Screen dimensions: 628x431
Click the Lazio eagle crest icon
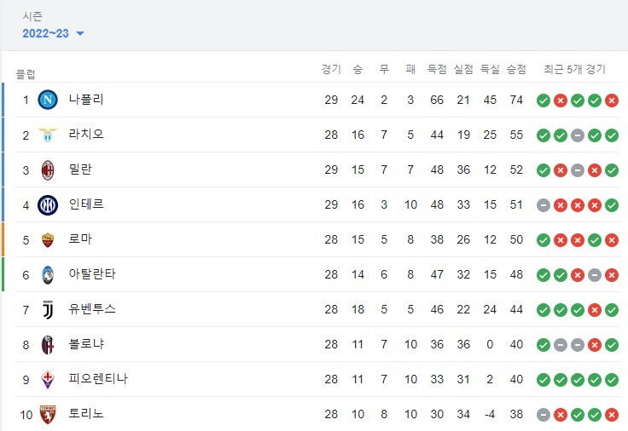(48, 135)
